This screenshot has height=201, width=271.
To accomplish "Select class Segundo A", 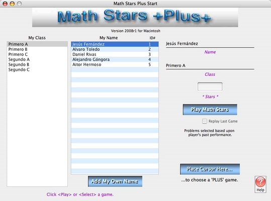I will pos(37,59).
